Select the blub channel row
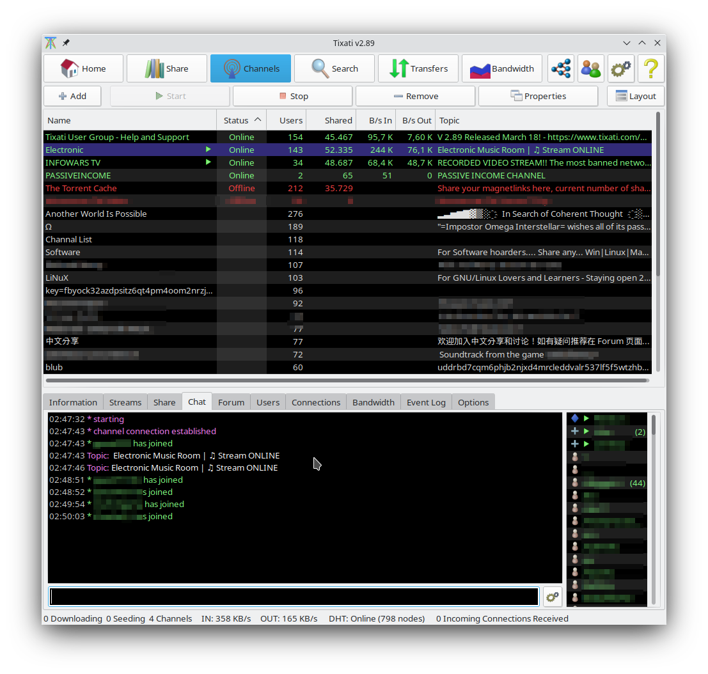The height and width of the screenshot is (674, 708). pyautogui.click(x=348, y=368)
